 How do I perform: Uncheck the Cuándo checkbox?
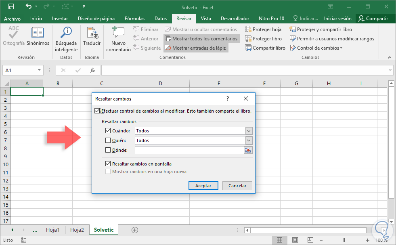(x=108, y=131)
